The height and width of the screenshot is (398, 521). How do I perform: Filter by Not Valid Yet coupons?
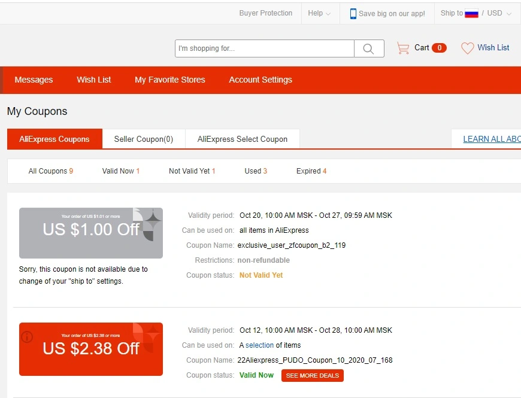click(x=192, y=171)
